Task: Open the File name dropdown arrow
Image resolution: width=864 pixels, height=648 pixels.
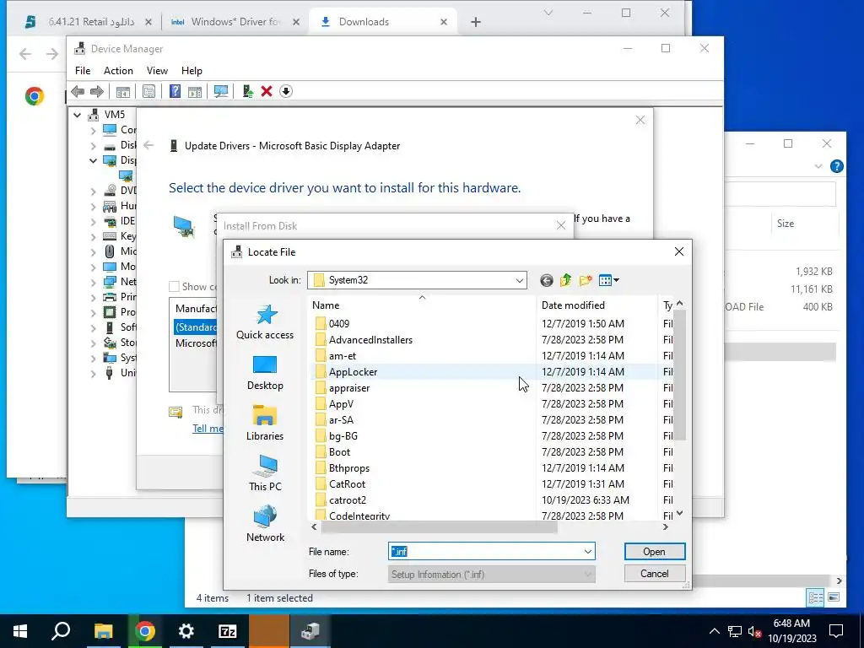Action: click(587, 552)
